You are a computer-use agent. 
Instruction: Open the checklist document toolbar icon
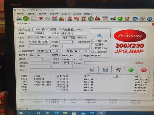tap(34, 19)
